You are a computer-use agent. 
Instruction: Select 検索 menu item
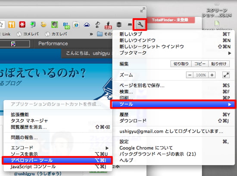(x=174, y=92)
